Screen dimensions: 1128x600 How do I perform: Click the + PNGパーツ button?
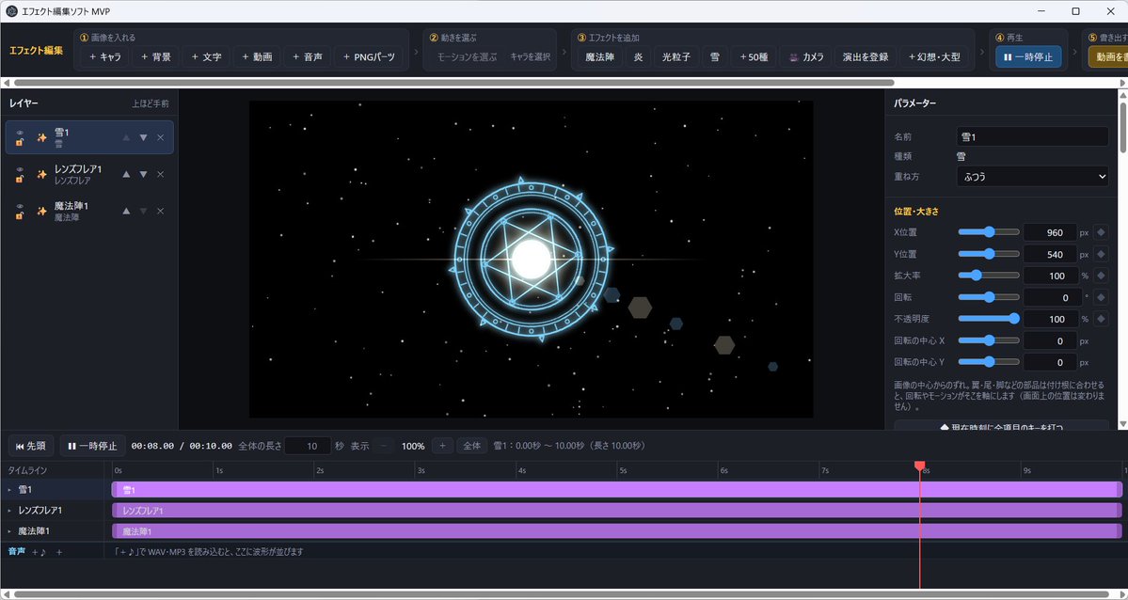[x=369, y=56]
